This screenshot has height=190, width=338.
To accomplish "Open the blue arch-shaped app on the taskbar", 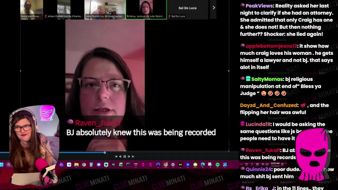I will [158, 165].
